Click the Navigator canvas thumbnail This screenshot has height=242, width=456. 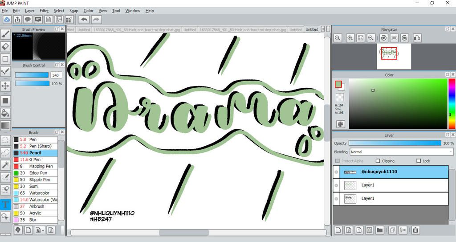point(394,57)
